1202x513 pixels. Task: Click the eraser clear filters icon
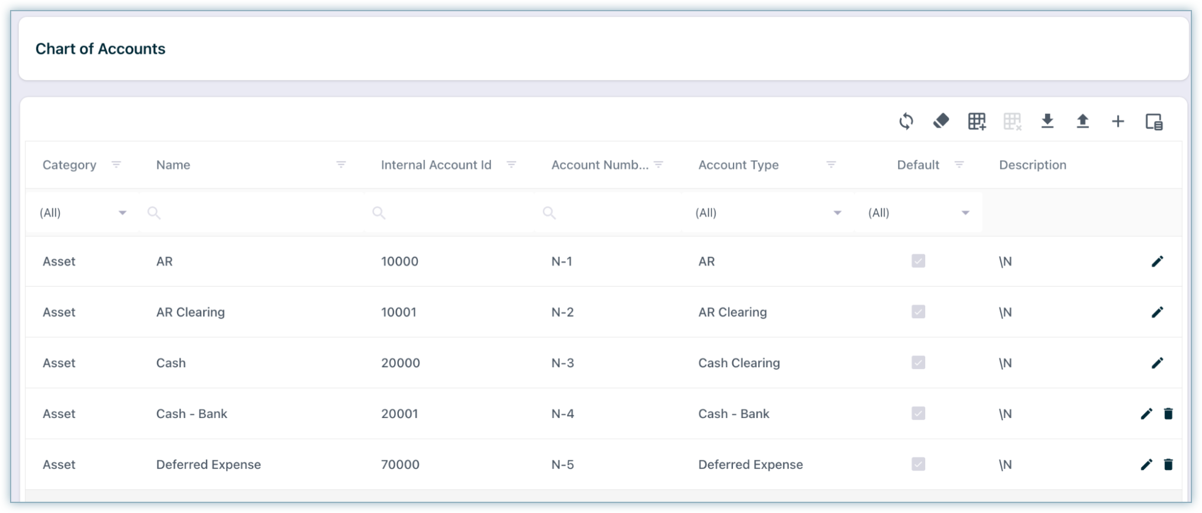(941, 122)
